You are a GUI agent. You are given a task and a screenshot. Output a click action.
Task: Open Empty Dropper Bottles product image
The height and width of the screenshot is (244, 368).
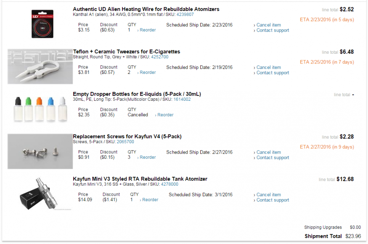(x=40, y=109)
